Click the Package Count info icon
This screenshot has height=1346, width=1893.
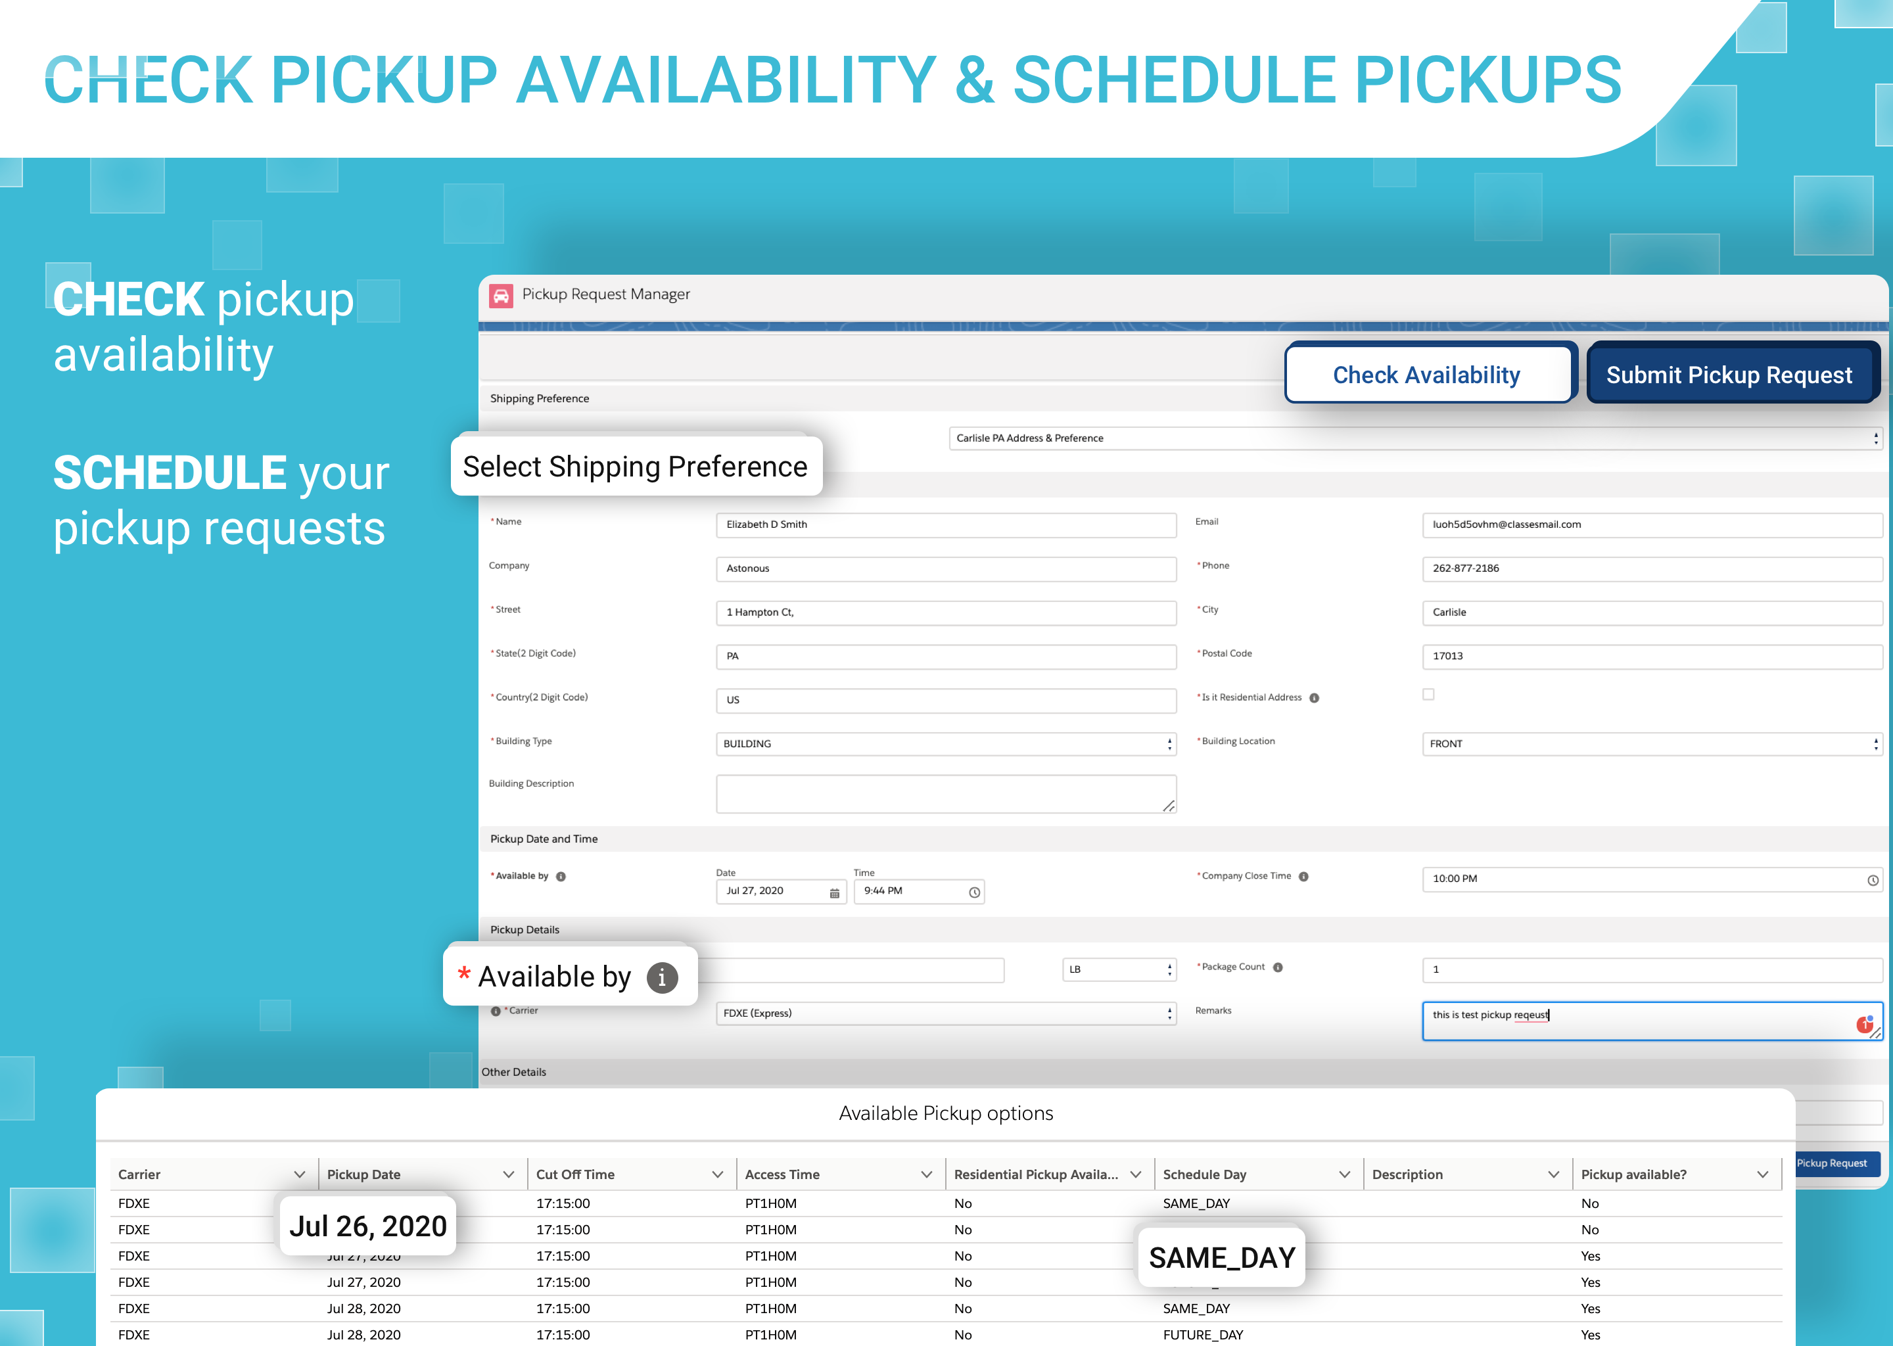click(1278, 967)
